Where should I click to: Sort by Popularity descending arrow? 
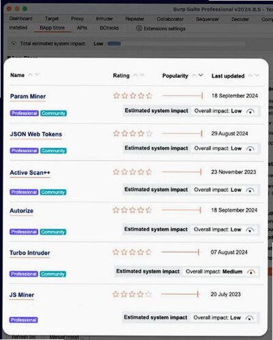(201, 75)
